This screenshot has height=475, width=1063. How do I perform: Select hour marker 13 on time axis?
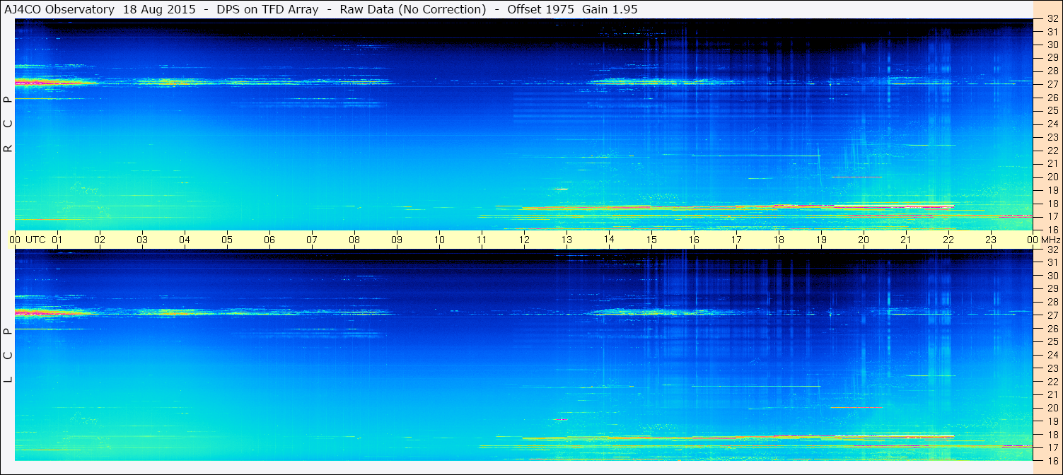(567, 240)
